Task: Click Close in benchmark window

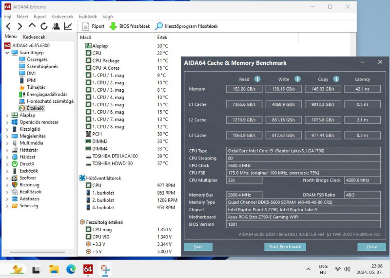Action: (371, 247)
